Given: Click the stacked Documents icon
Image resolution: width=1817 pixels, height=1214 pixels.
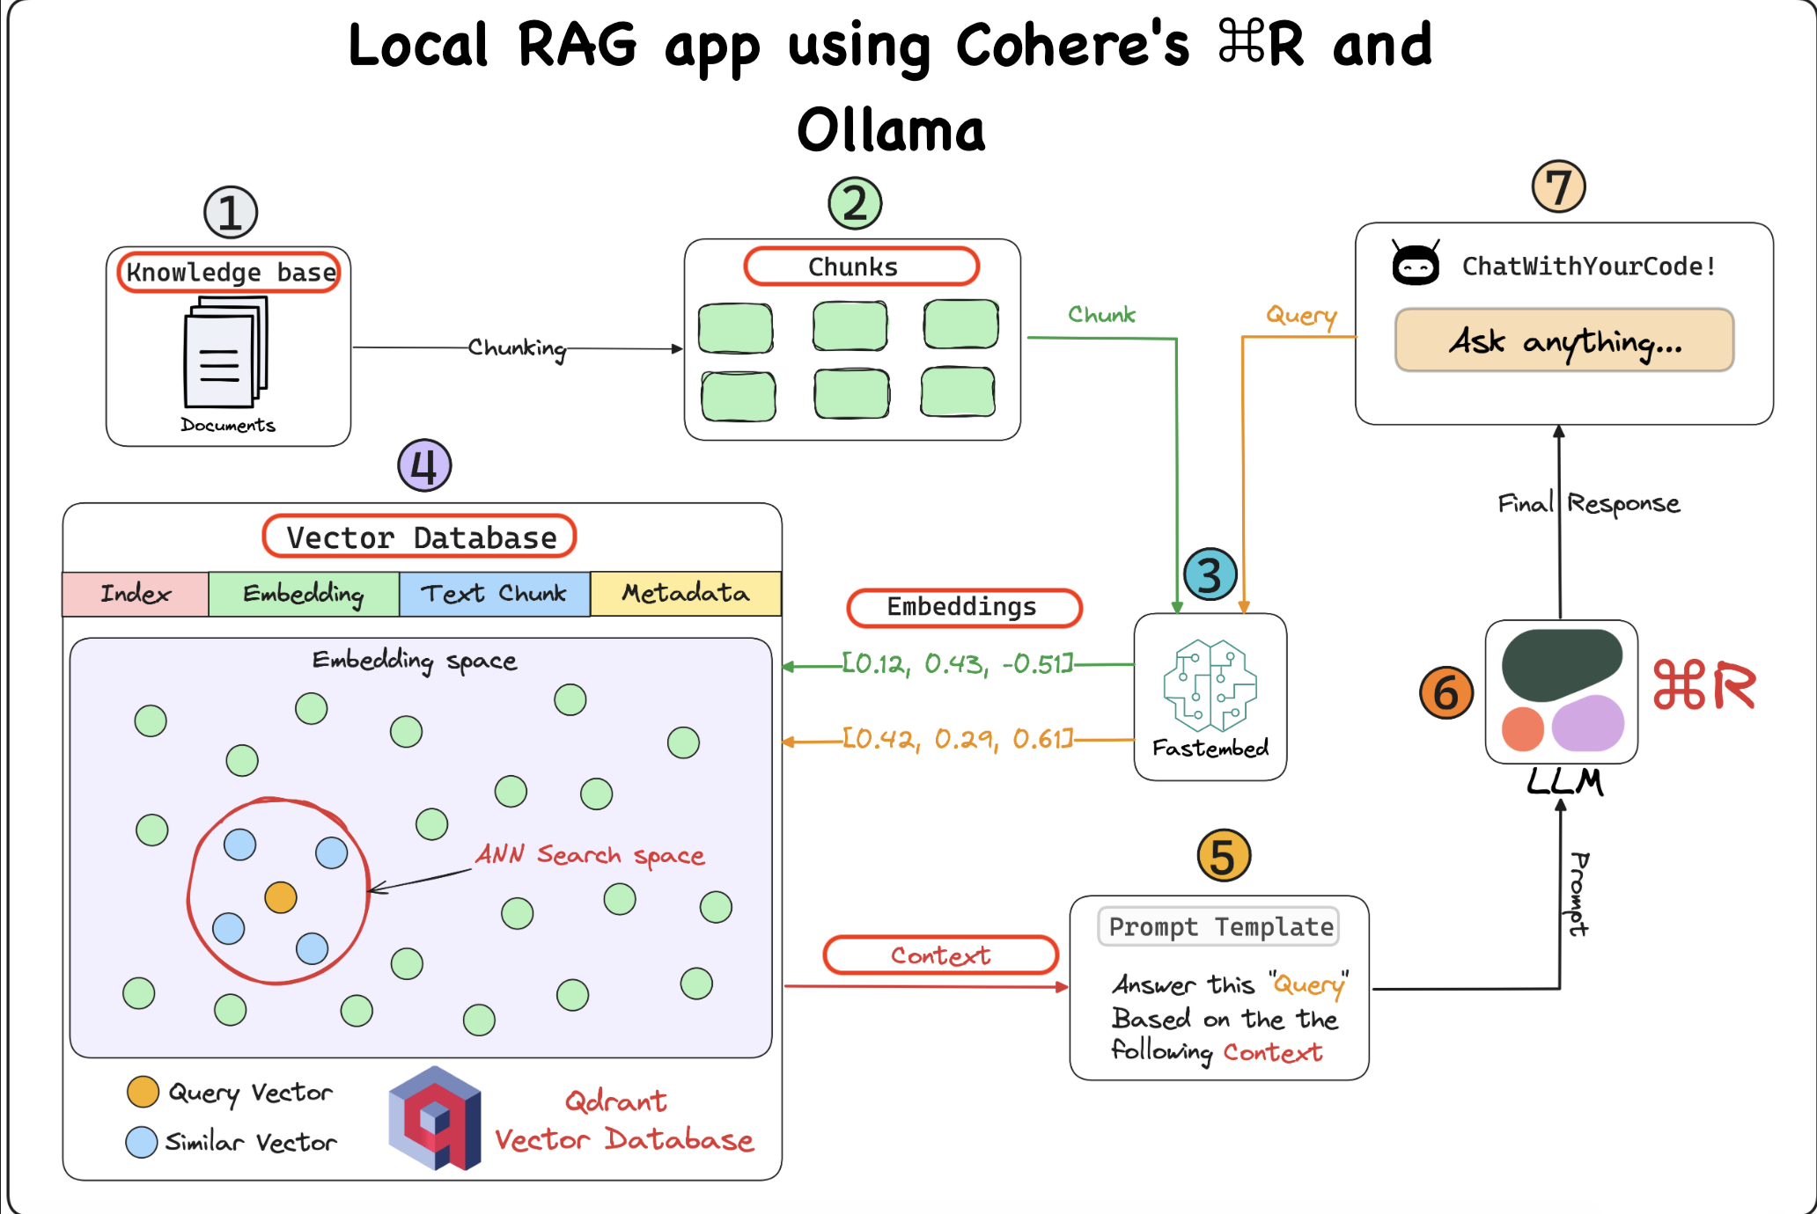Looking at the screenshot, I should [226, 352].
